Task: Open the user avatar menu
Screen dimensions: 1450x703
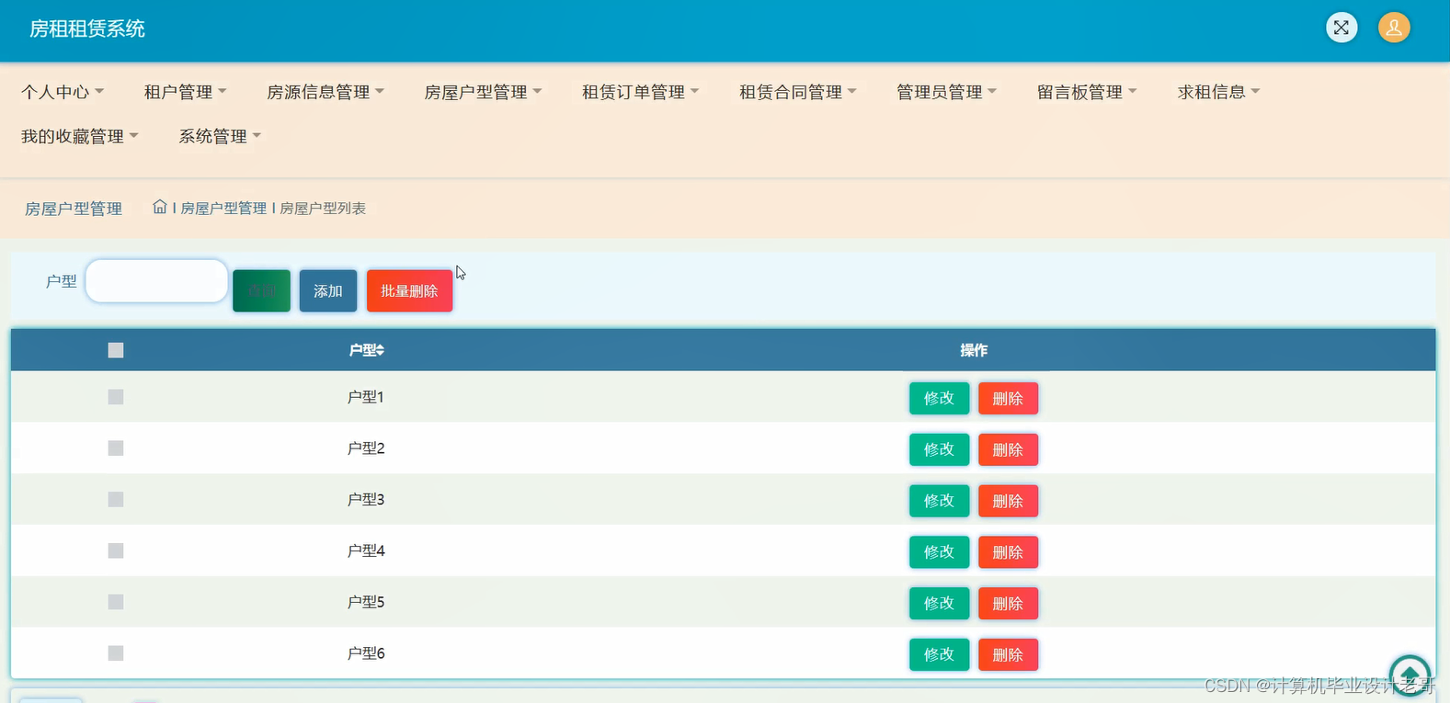Action: tap(1394, 28)
